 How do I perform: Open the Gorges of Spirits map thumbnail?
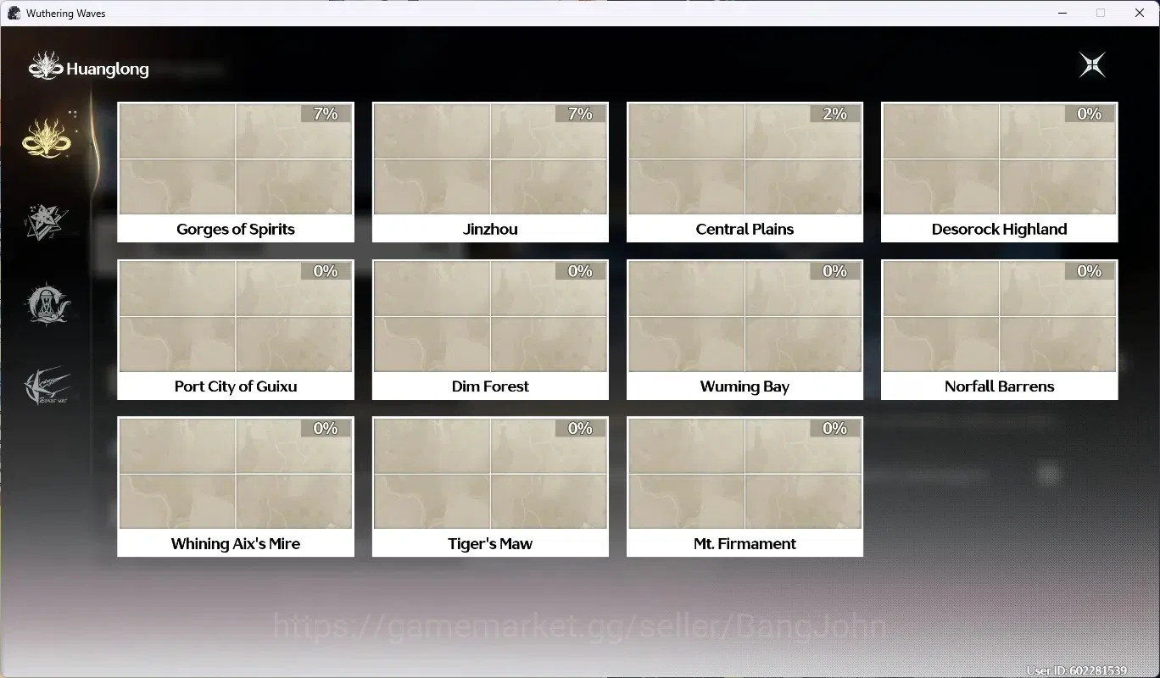point(236,159)
